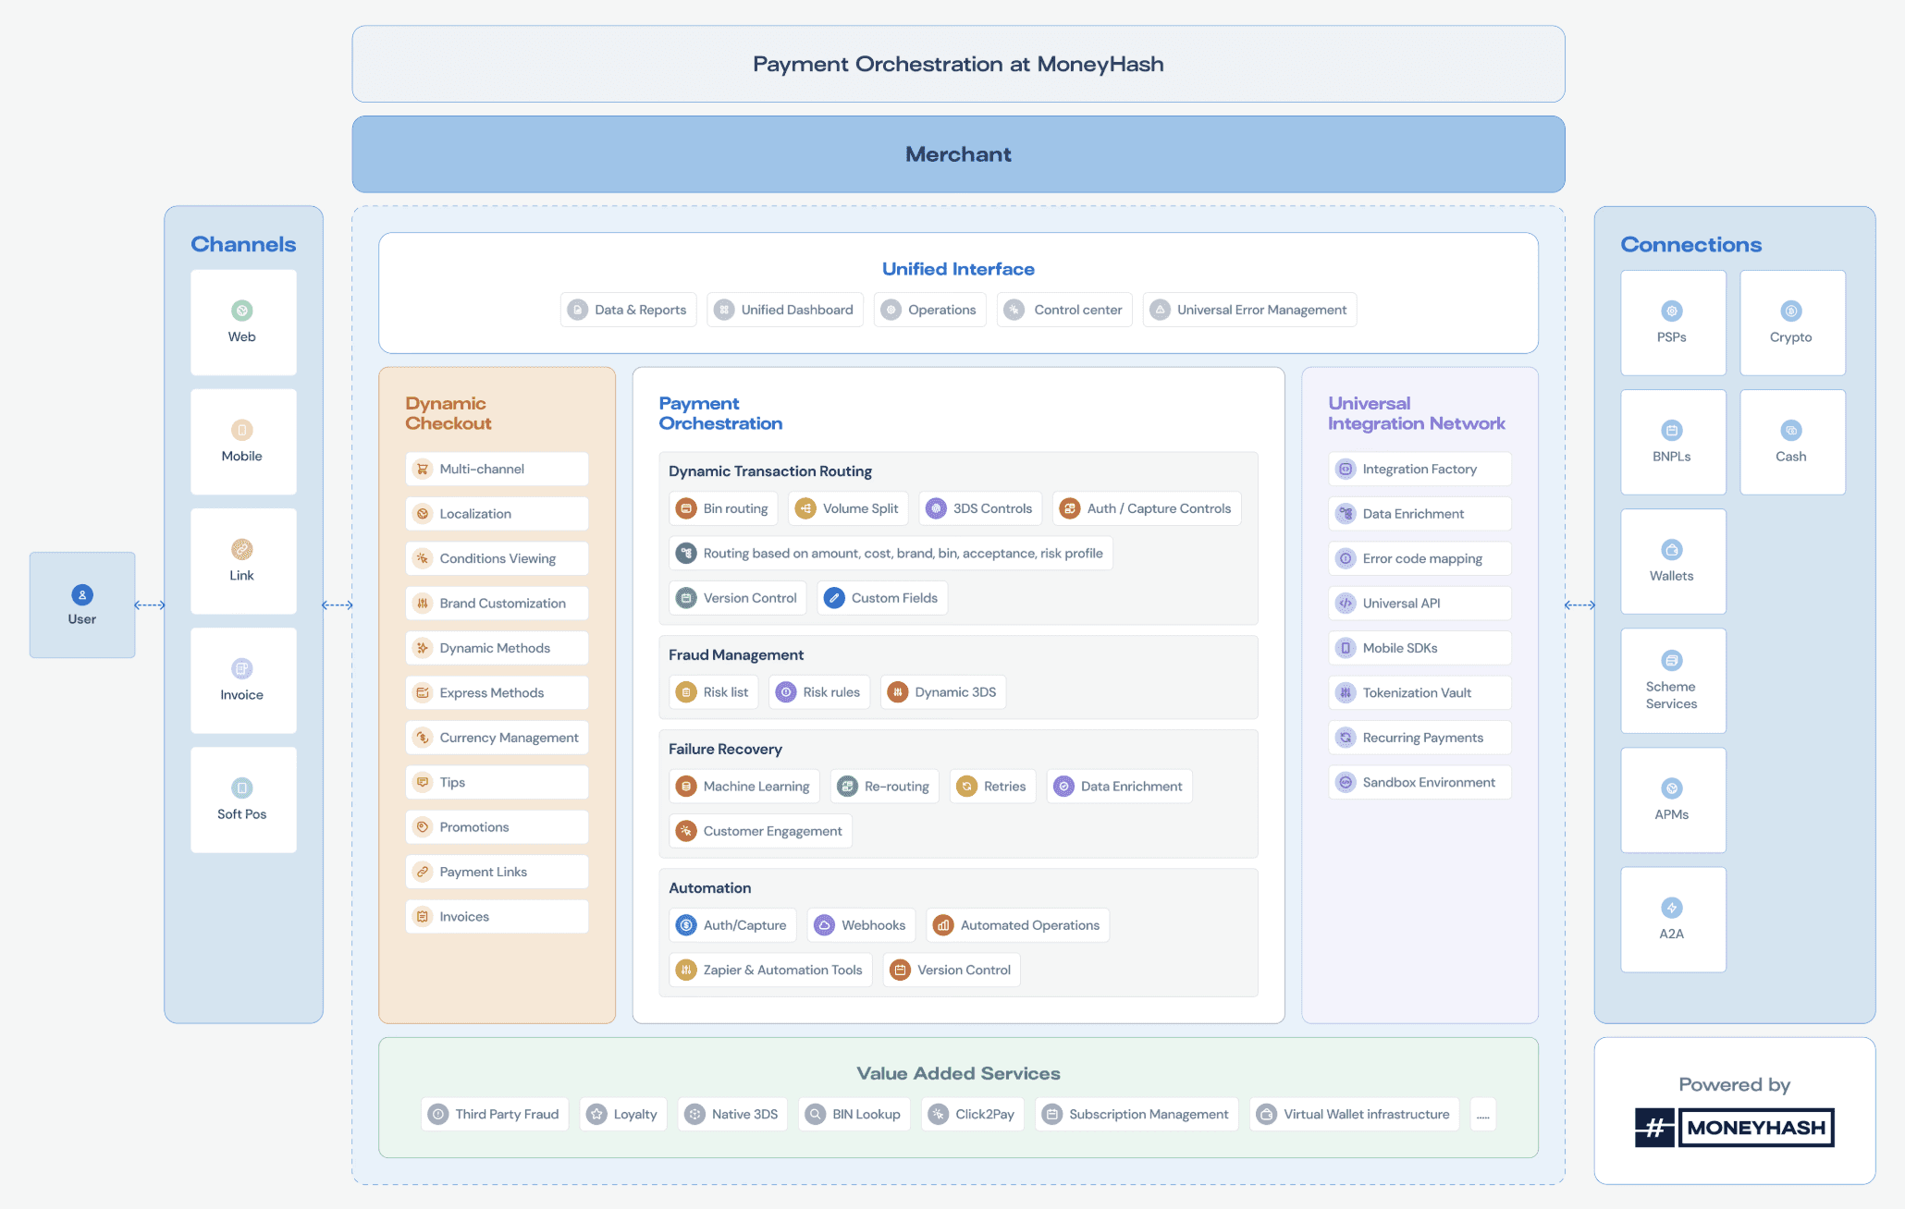Select the Soft Pos channel icon
This screenshot has height=1209, width=1905.
click(x=242, y=788)
